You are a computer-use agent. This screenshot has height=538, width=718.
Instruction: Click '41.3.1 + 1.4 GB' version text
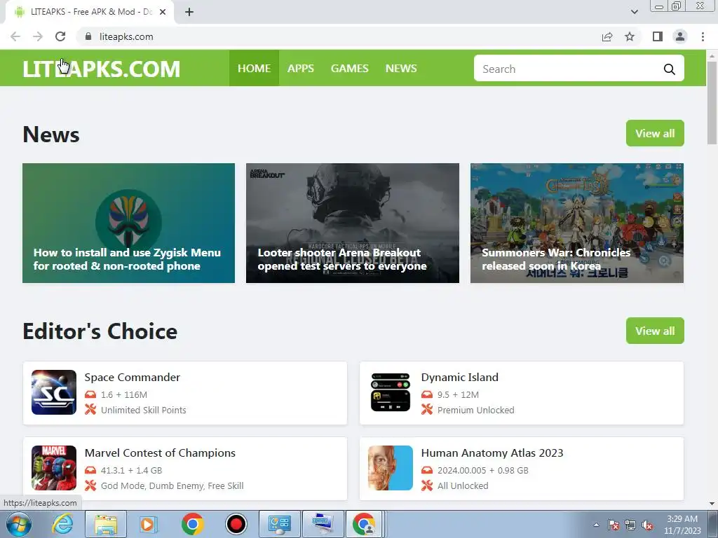pyautogui.click(x=131, y=470)
